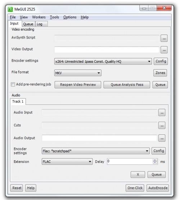Browse for Video Output location
Image resolution: width=180 pixels, height=200 pixels.
pos(164,50)
